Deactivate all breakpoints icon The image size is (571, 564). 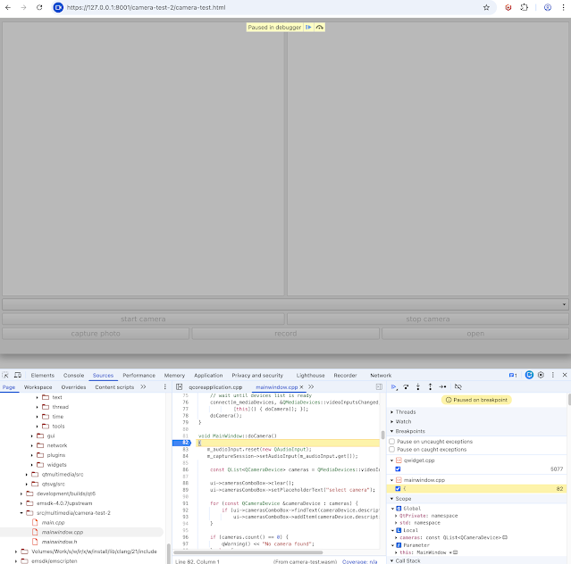click(x=458, y=387)
